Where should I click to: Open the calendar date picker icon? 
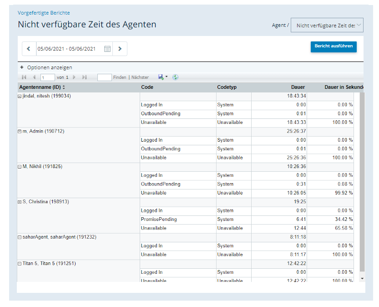click(x=107, y=49)
